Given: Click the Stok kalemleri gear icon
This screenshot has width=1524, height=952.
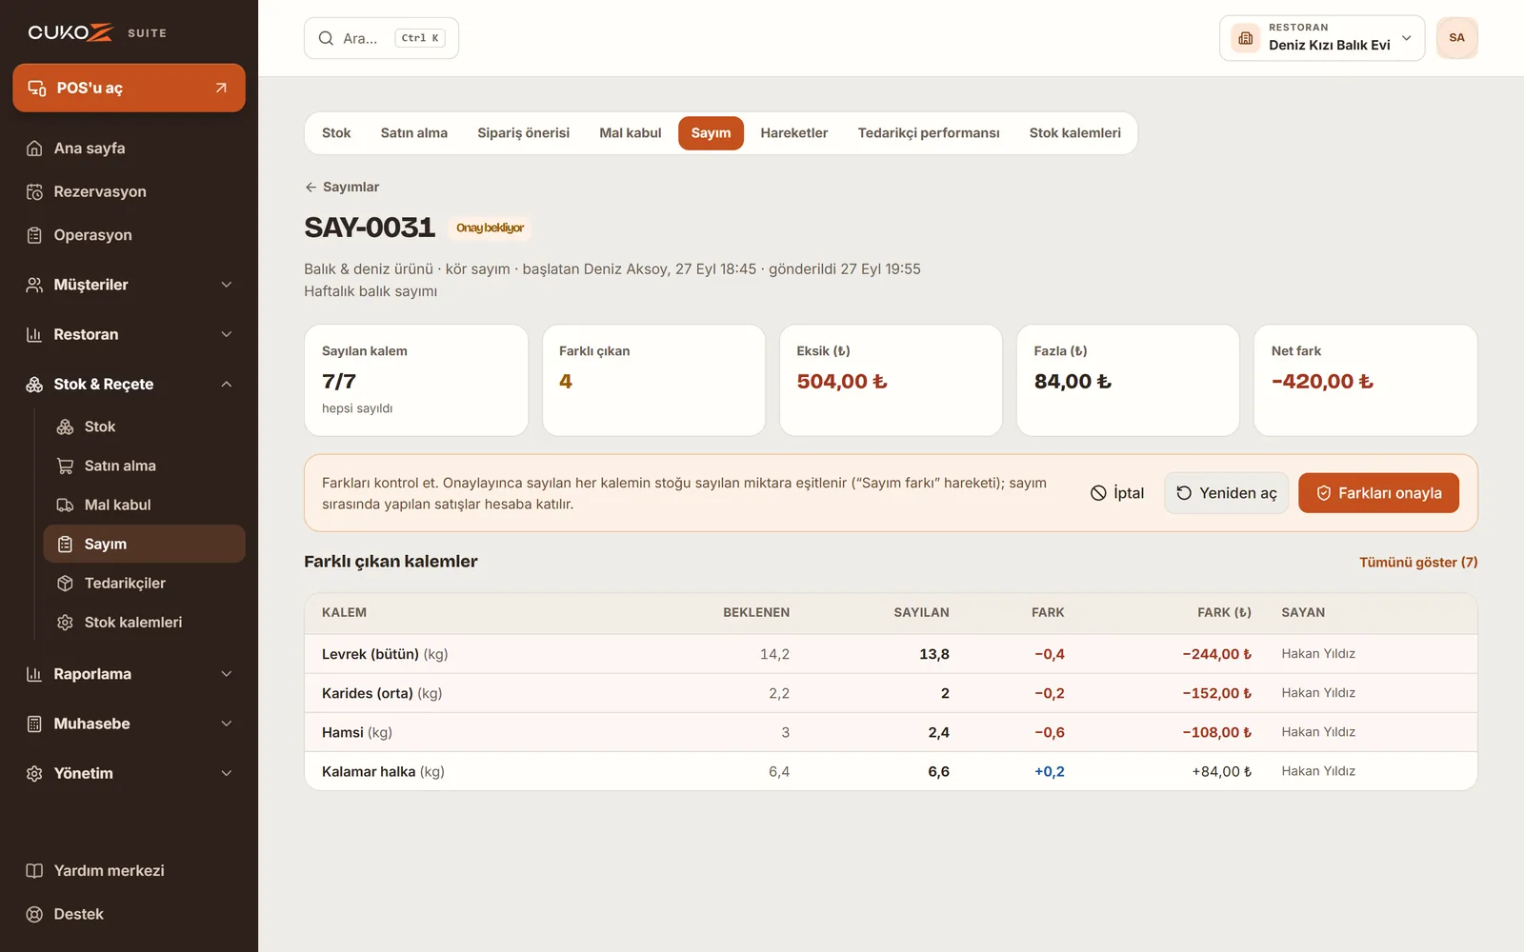Looking at the screenshot, I should point(65,623).
